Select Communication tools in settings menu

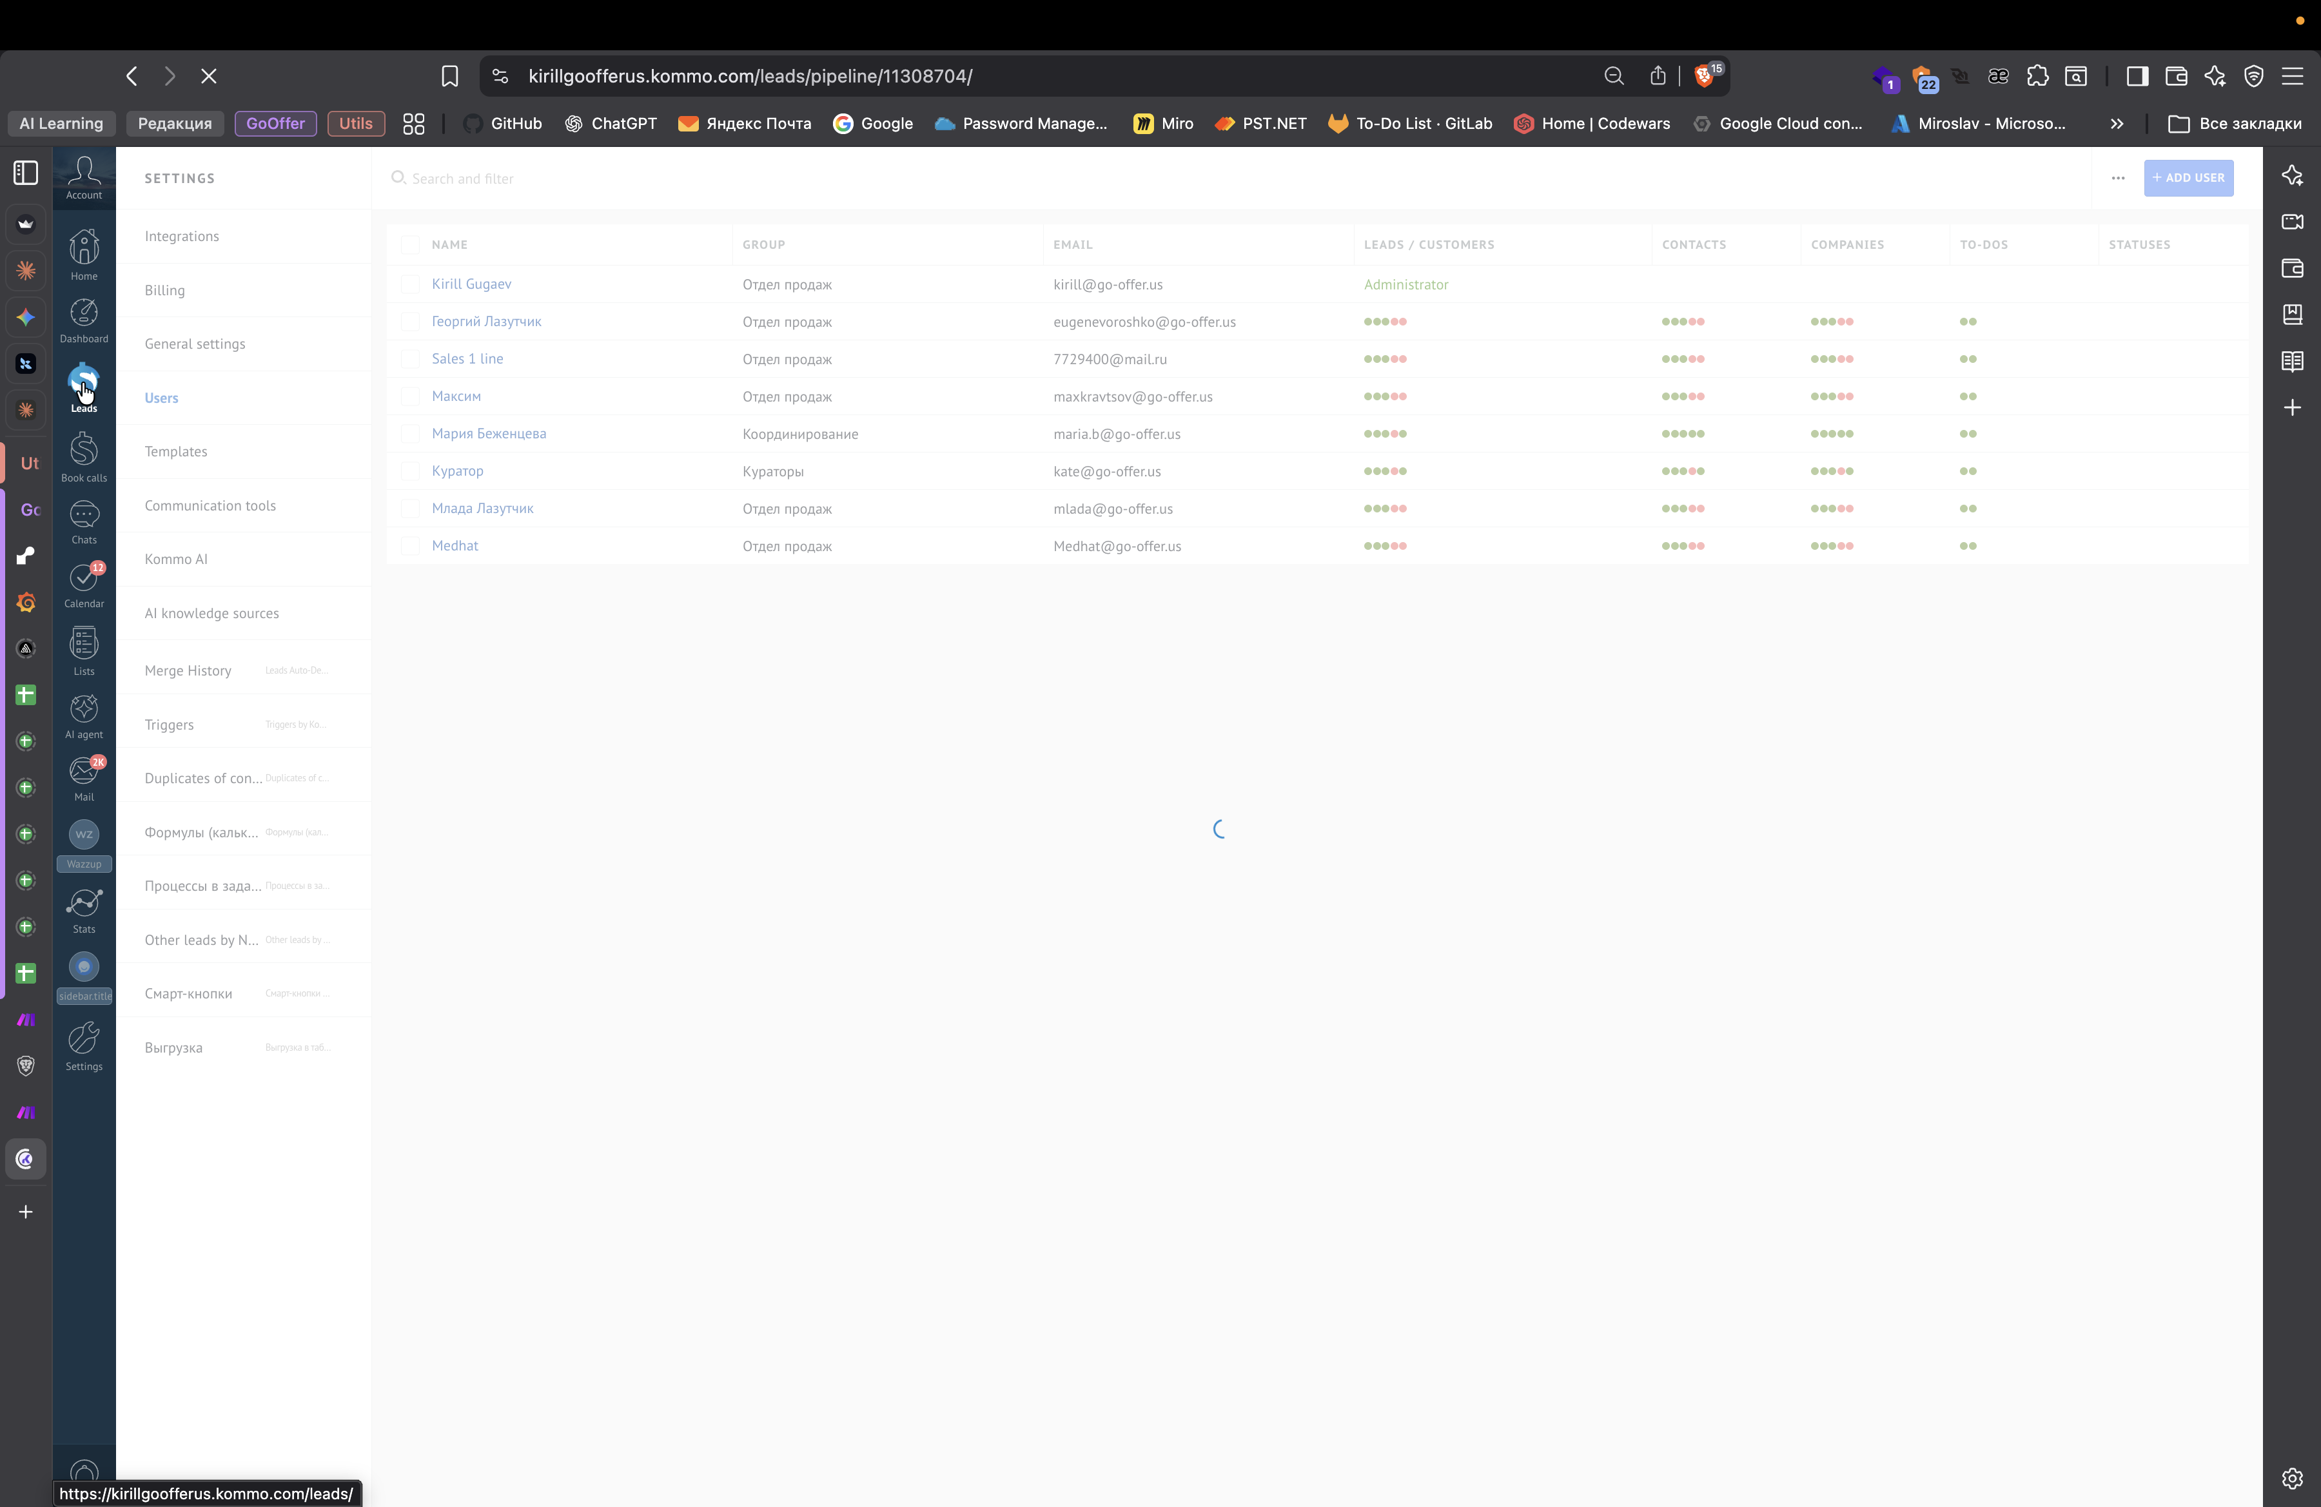pos(210,506)
